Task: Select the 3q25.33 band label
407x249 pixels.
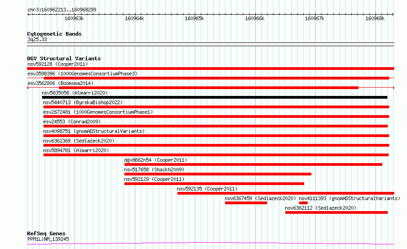Action: (37, 39)
